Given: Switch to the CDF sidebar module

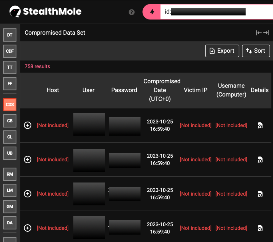Looking at the screenshot, I should (x=10, y=51).
